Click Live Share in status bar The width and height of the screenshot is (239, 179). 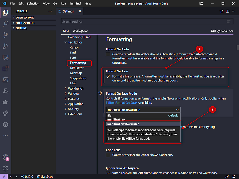(45, 177)
